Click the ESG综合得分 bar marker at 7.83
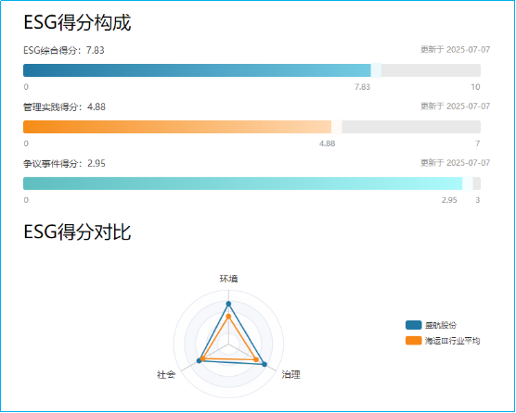This screenshot has height=413, width=516. pyautogui.click(x=376, y=70)
